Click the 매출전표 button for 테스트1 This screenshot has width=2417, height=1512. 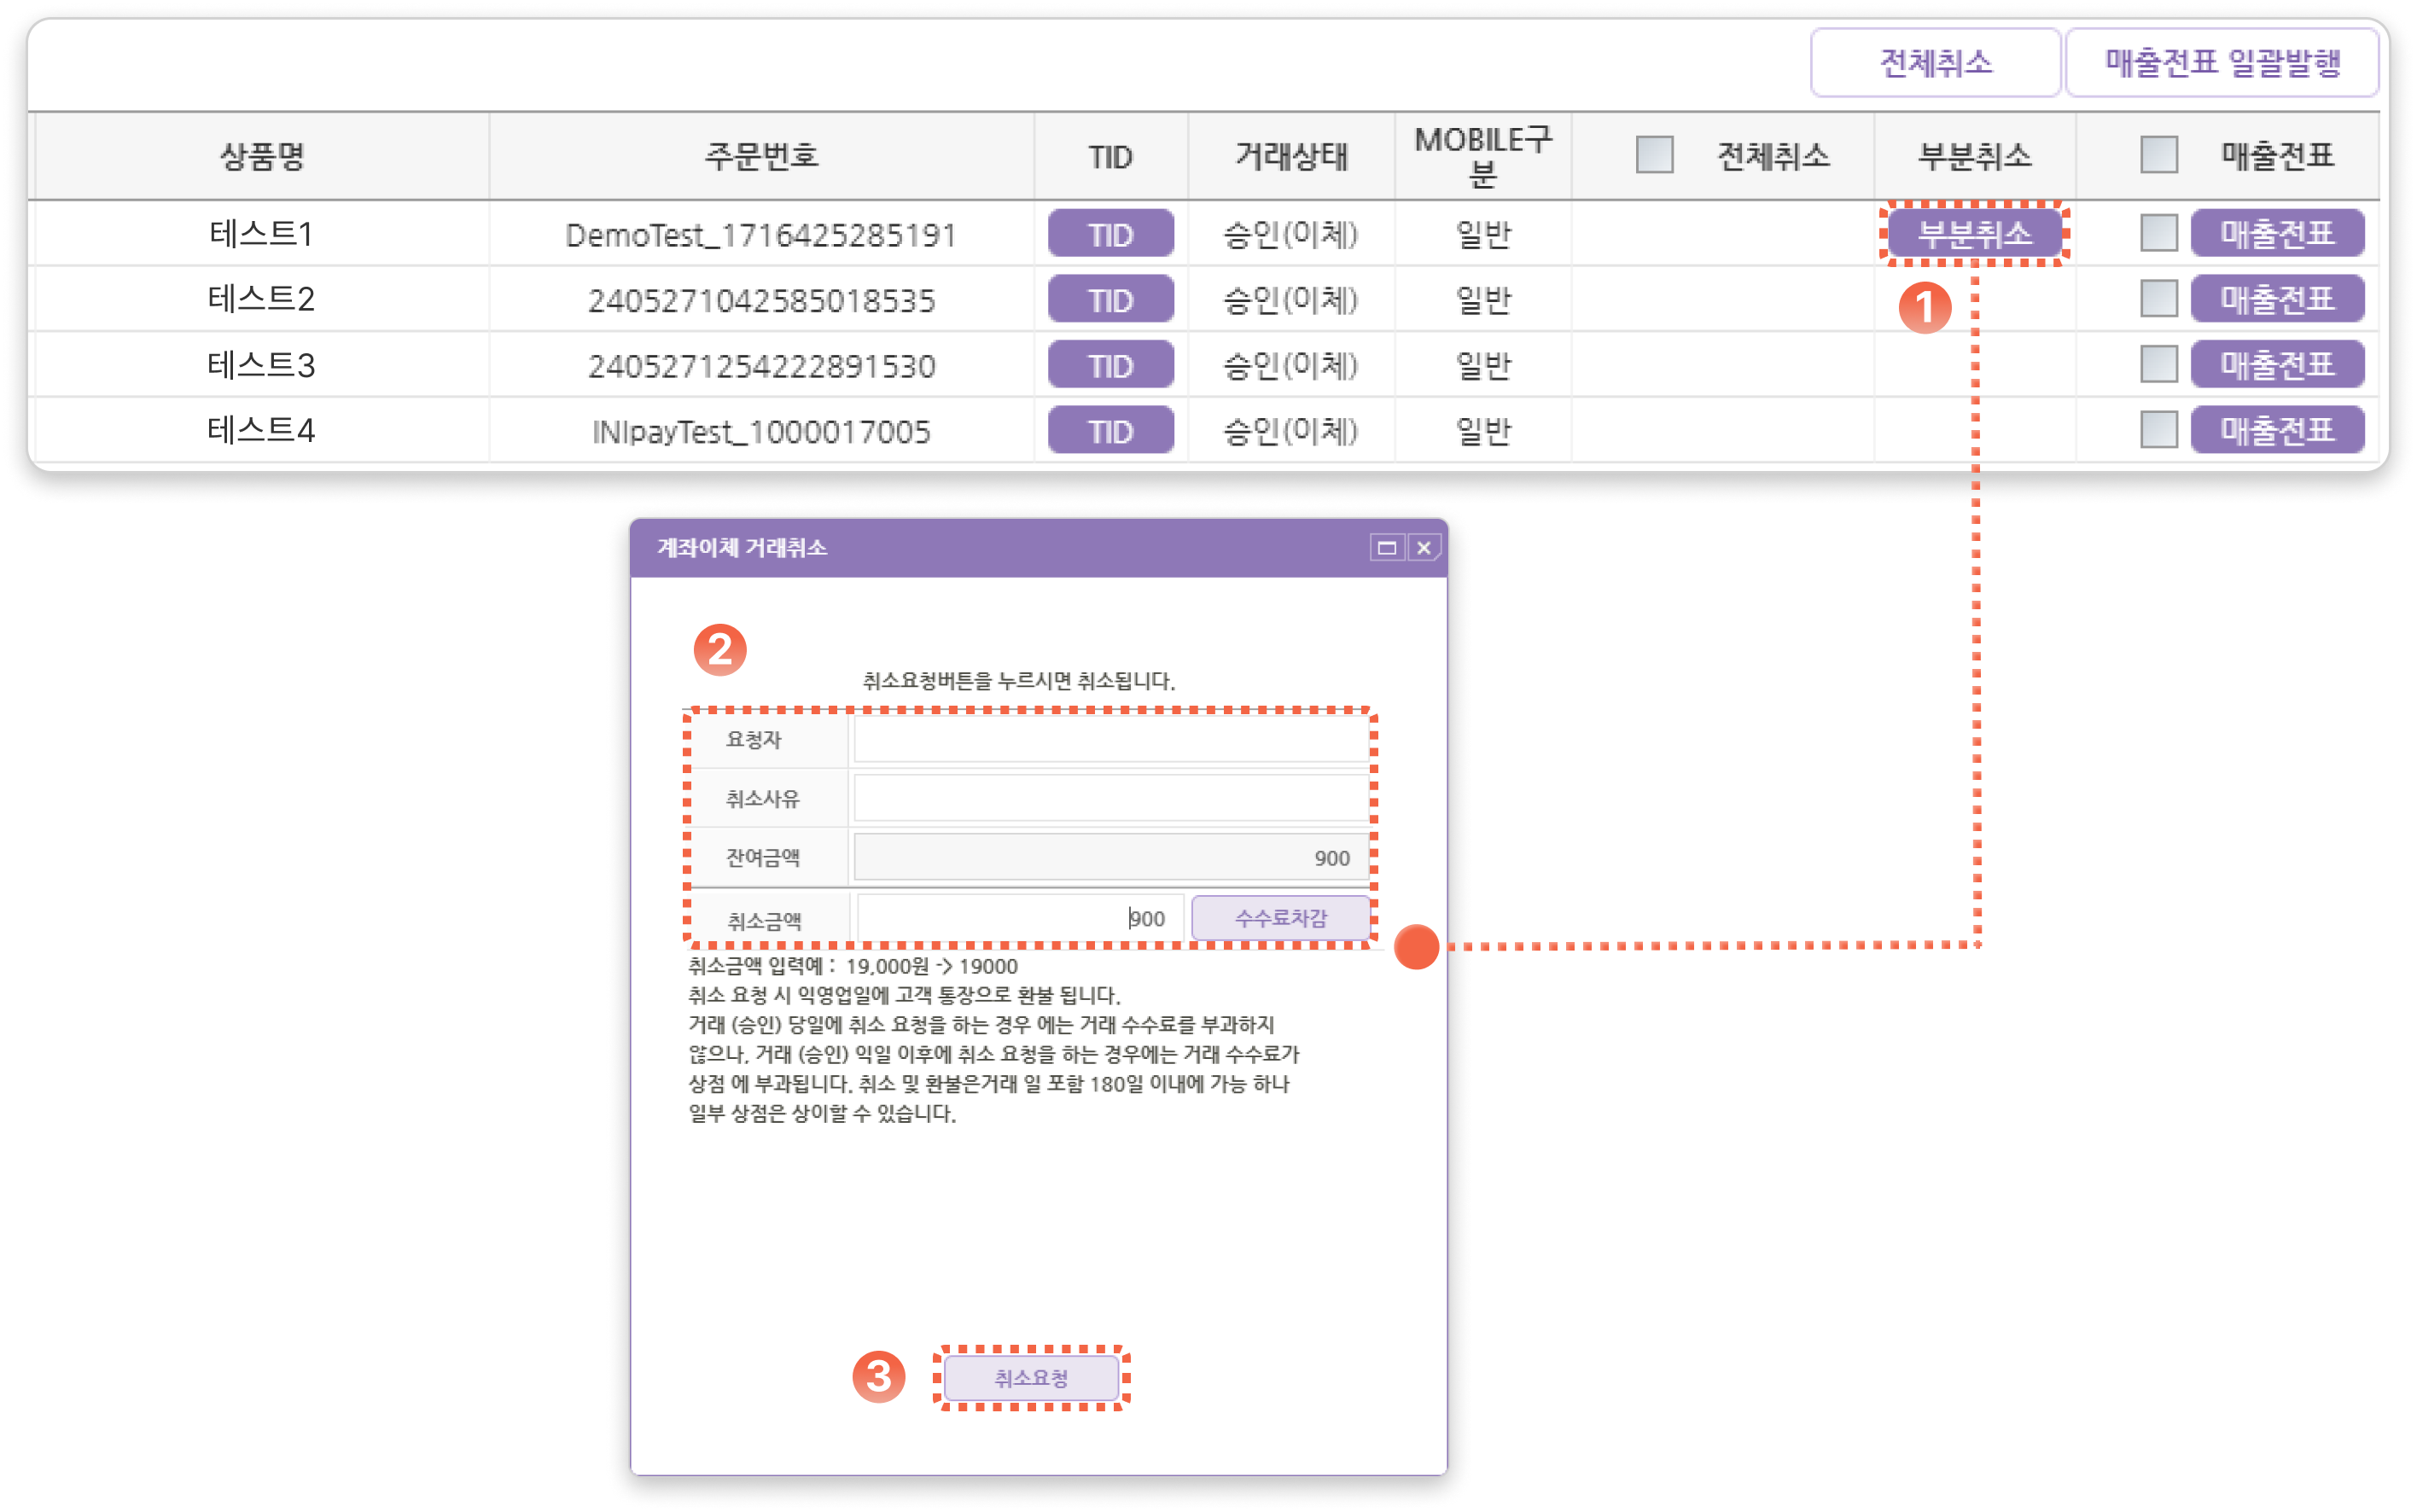2277,234
